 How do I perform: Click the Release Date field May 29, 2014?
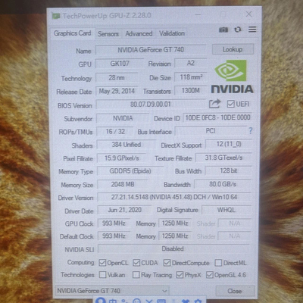117,91
